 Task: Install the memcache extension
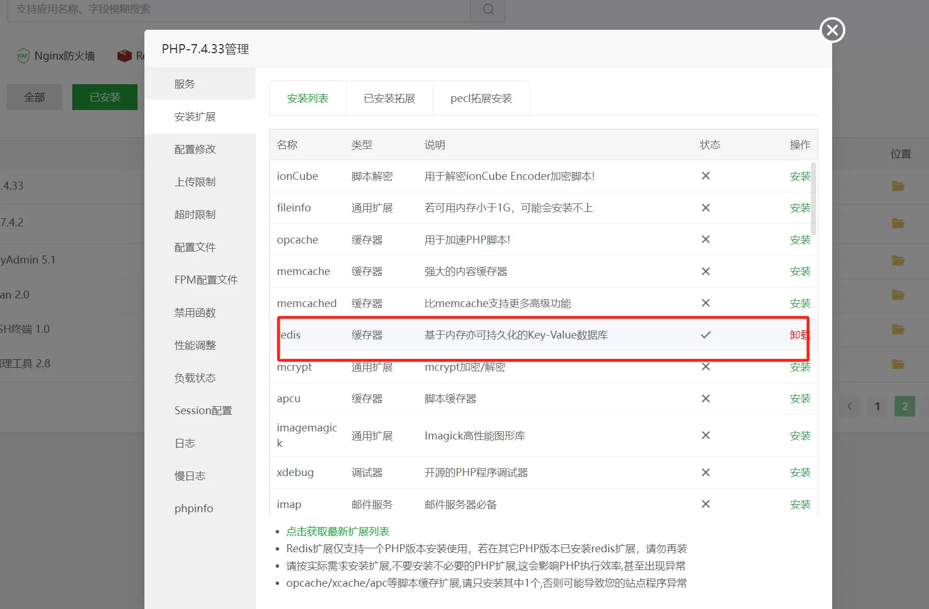coord(800,271)
